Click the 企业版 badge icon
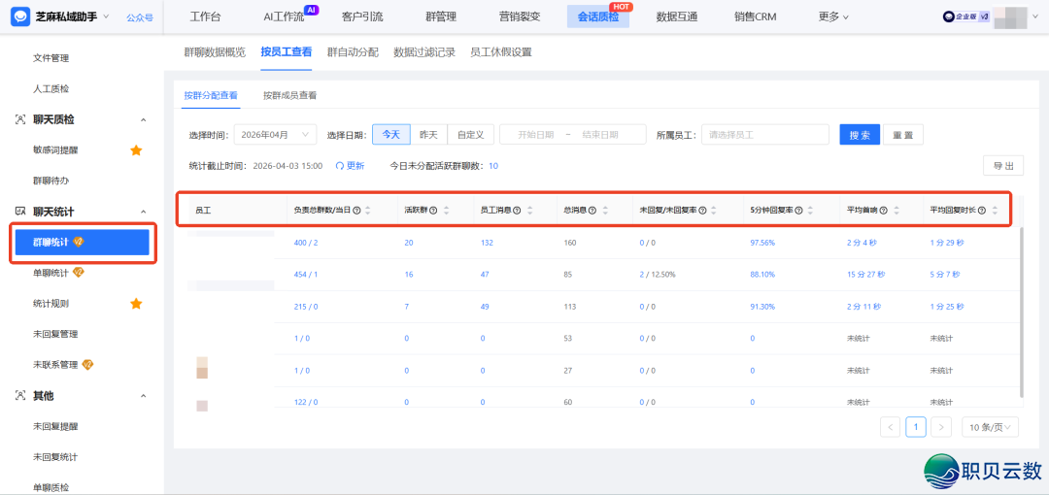 coord(966,17)
